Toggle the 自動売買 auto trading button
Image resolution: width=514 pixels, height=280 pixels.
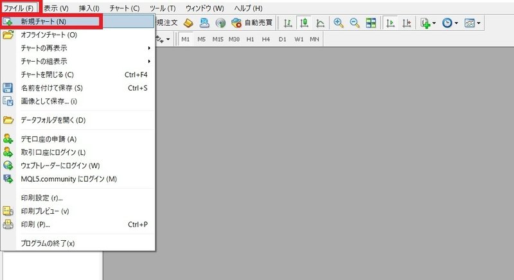252,23
